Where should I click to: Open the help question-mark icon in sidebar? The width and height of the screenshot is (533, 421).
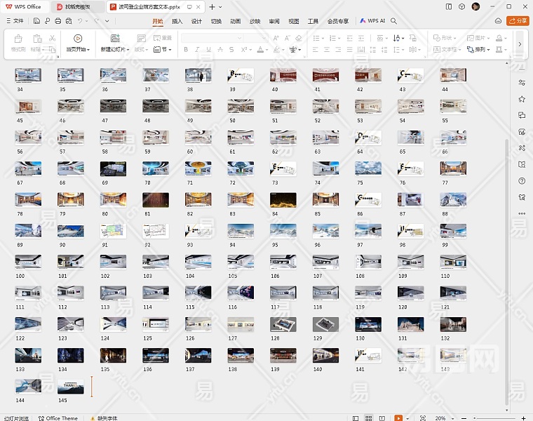pyautogui.click(x=522, y=181)
